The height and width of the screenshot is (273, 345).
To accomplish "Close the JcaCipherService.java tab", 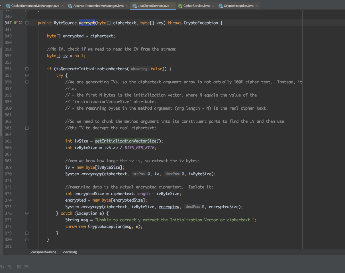I will click(x=172, y=6).
